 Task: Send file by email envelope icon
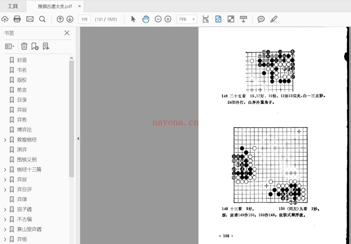click(30, 19)
